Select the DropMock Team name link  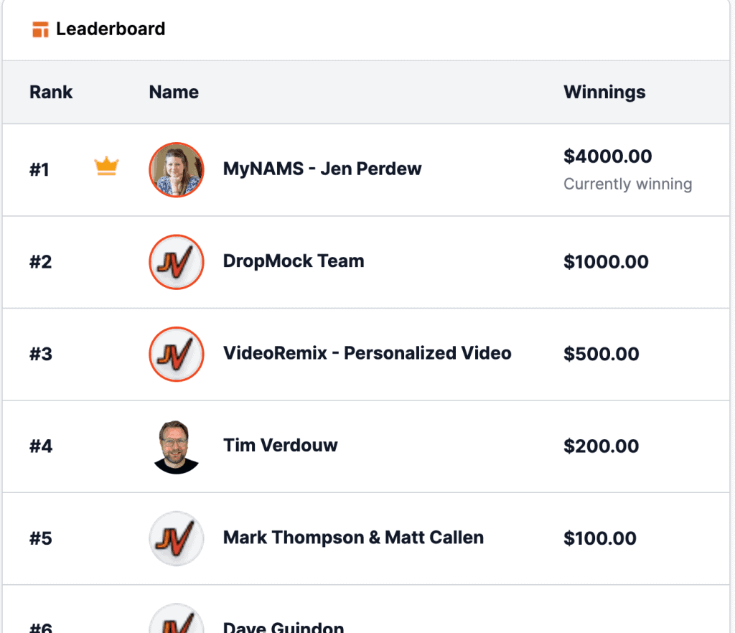294,261
